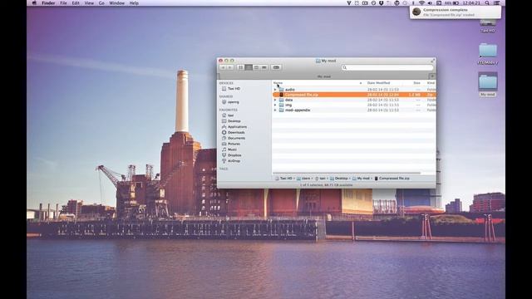Click the 'Compression complete' notification
This screenshot has height=299, width=532.
(456, 12)
